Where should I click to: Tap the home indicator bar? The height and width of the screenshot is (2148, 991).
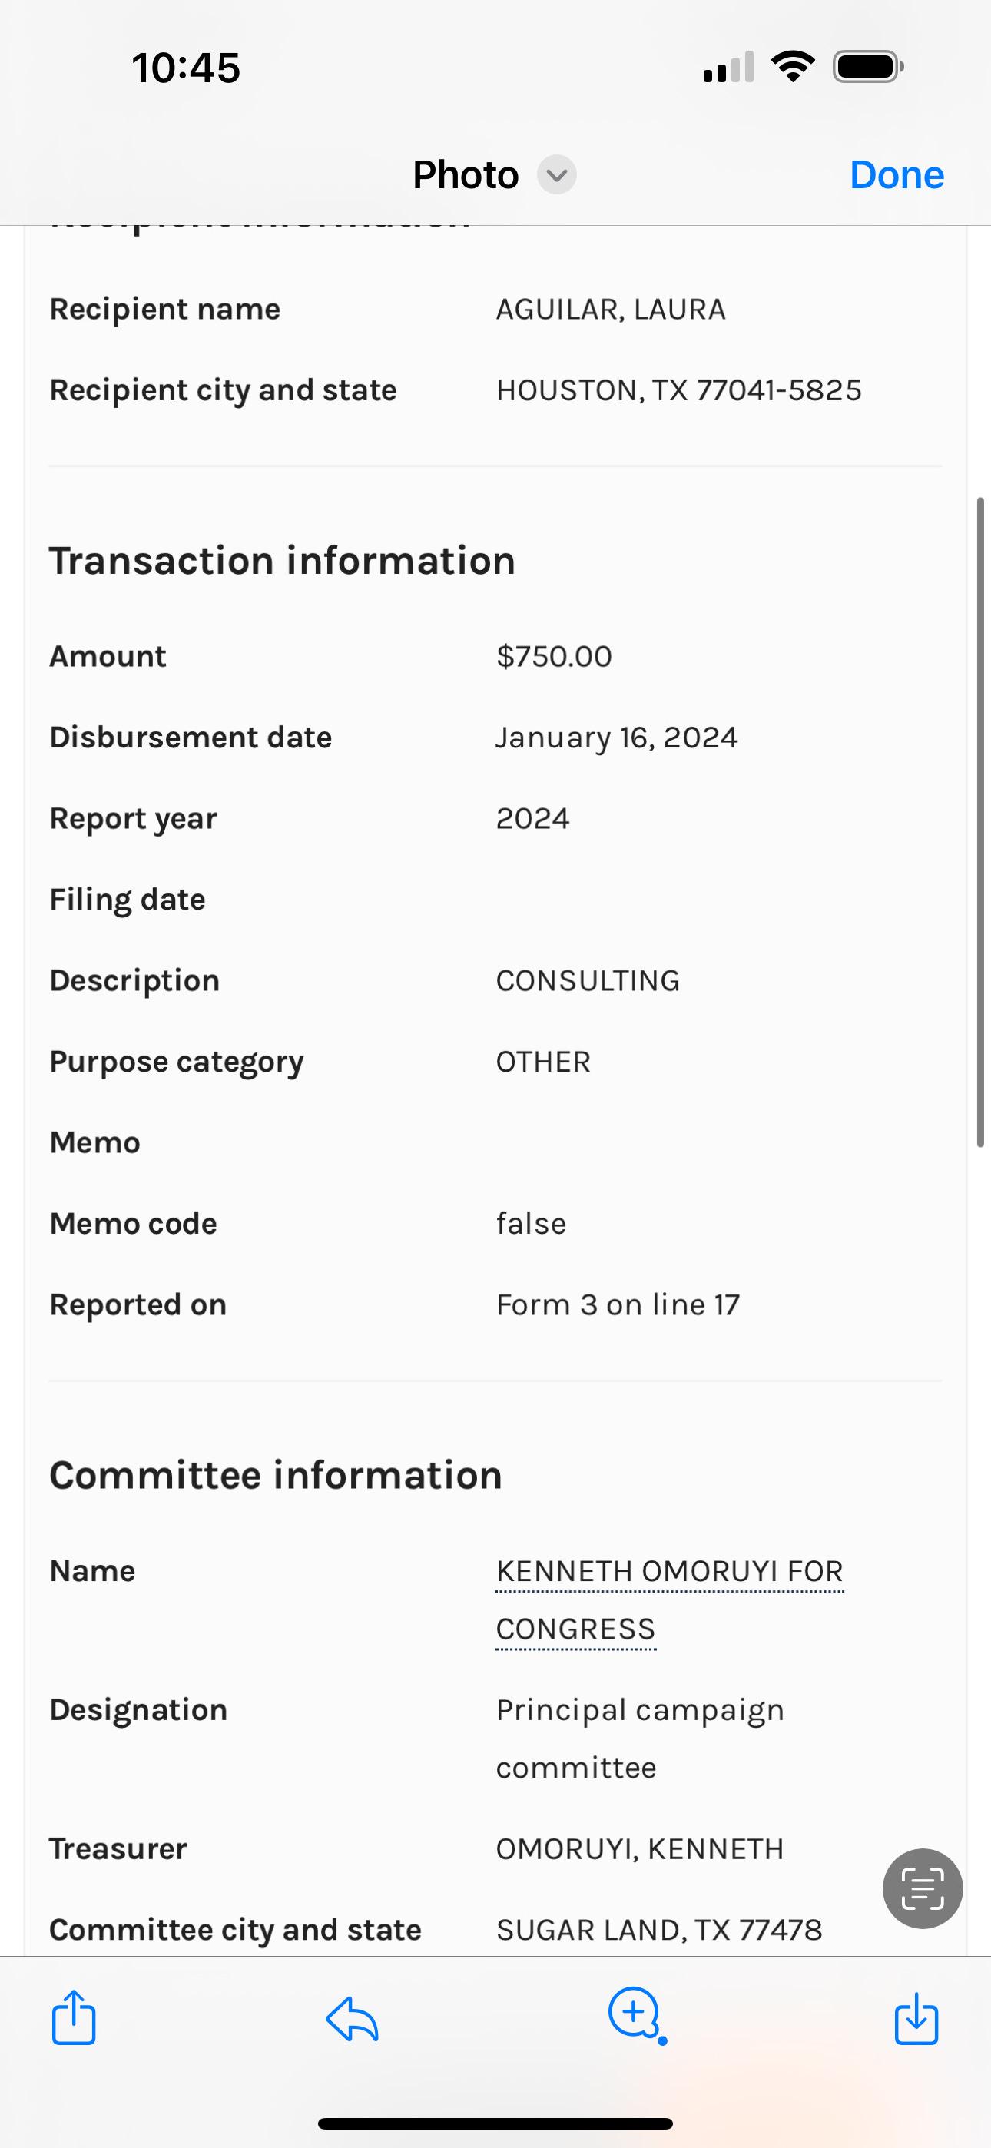495,2124
